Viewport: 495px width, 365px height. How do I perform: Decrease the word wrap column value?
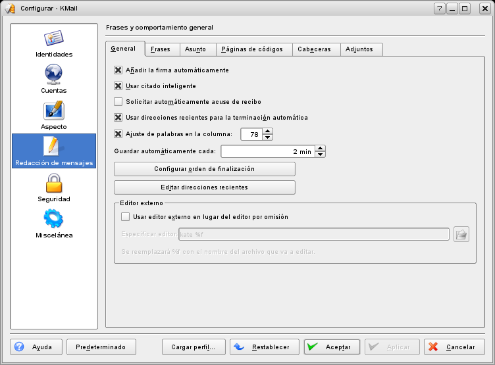267,137
